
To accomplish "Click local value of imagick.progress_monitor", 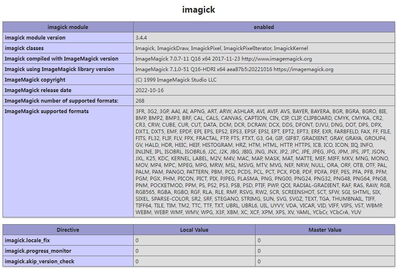I will [137, 251].
